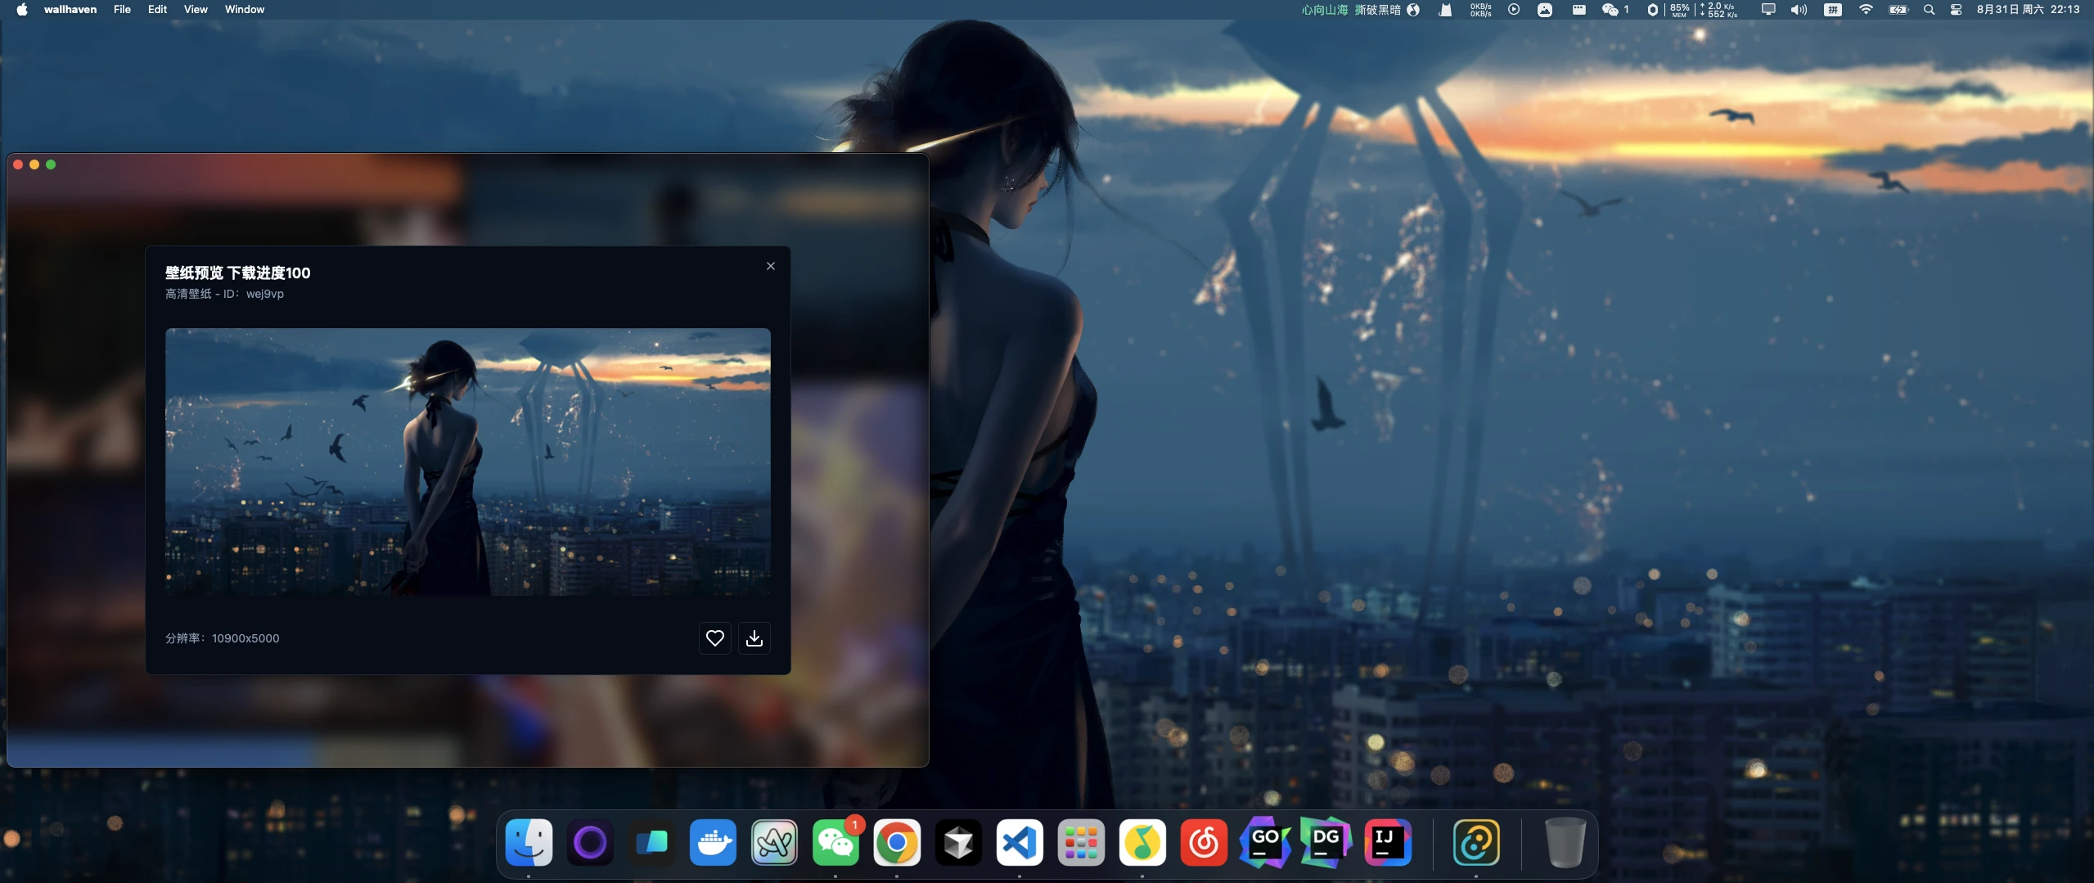The image size is (2094, 883).
Task: Switch input method via the 拼 icon
Action: (1833, 10)
